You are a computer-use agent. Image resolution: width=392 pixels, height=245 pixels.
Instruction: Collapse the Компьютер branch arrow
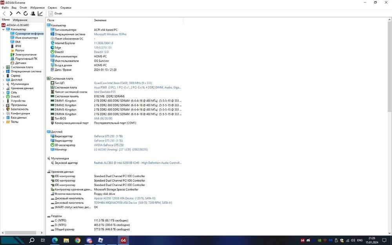click(3, 29)
